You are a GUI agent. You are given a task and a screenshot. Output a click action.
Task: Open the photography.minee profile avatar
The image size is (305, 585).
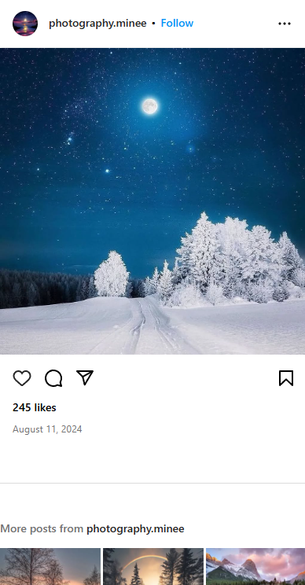tap(25, 24)
